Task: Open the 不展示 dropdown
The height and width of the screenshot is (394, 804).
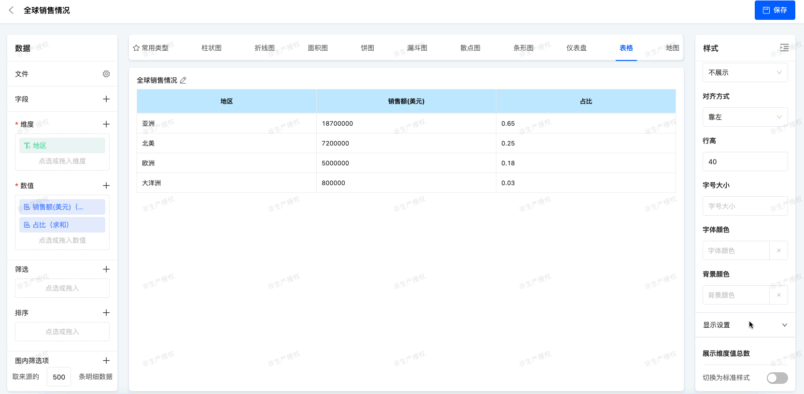Action: [745, 73]
